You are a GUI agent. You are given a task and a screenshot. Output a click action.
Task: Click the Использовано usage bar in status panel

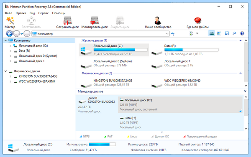(x=102, y=144)
